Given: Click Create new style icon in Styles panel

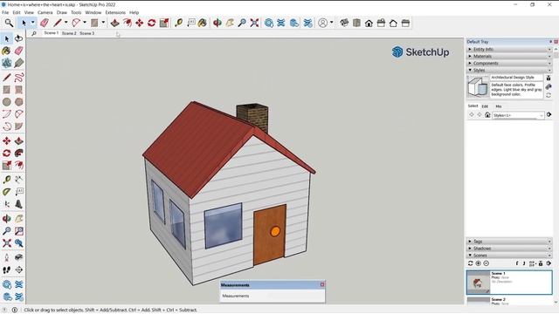Looking at the screenshot, I should 549,86.
